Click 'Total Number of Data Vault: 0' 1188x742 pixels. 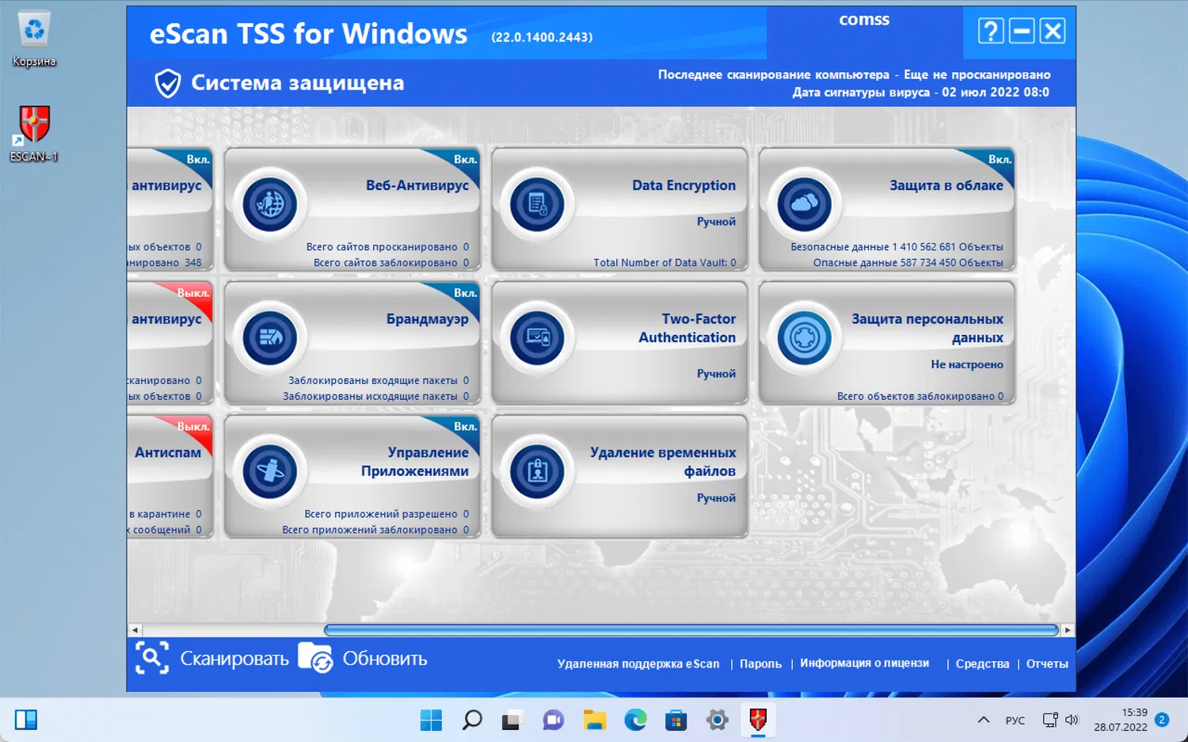click(664, 263)
